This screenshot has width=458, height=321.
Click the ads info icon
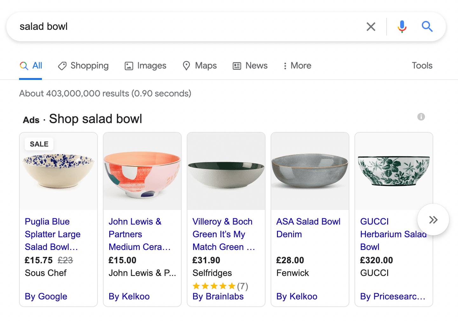pos(421,117)
